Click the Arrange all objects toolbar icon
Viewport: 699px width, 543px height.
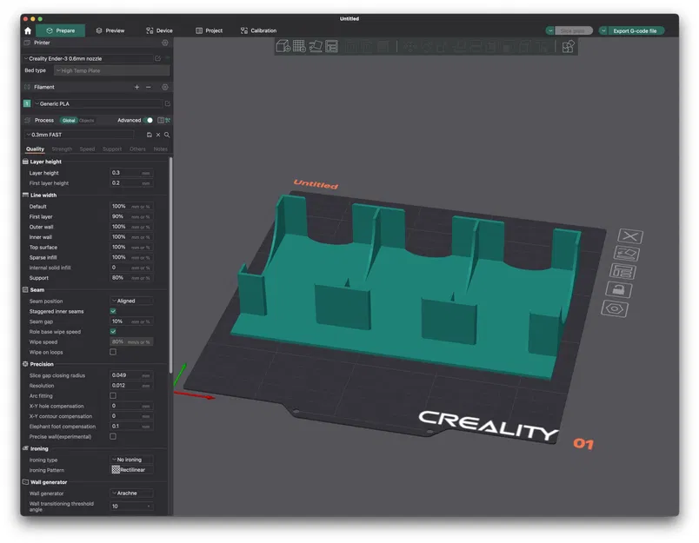tap(331, 46)
